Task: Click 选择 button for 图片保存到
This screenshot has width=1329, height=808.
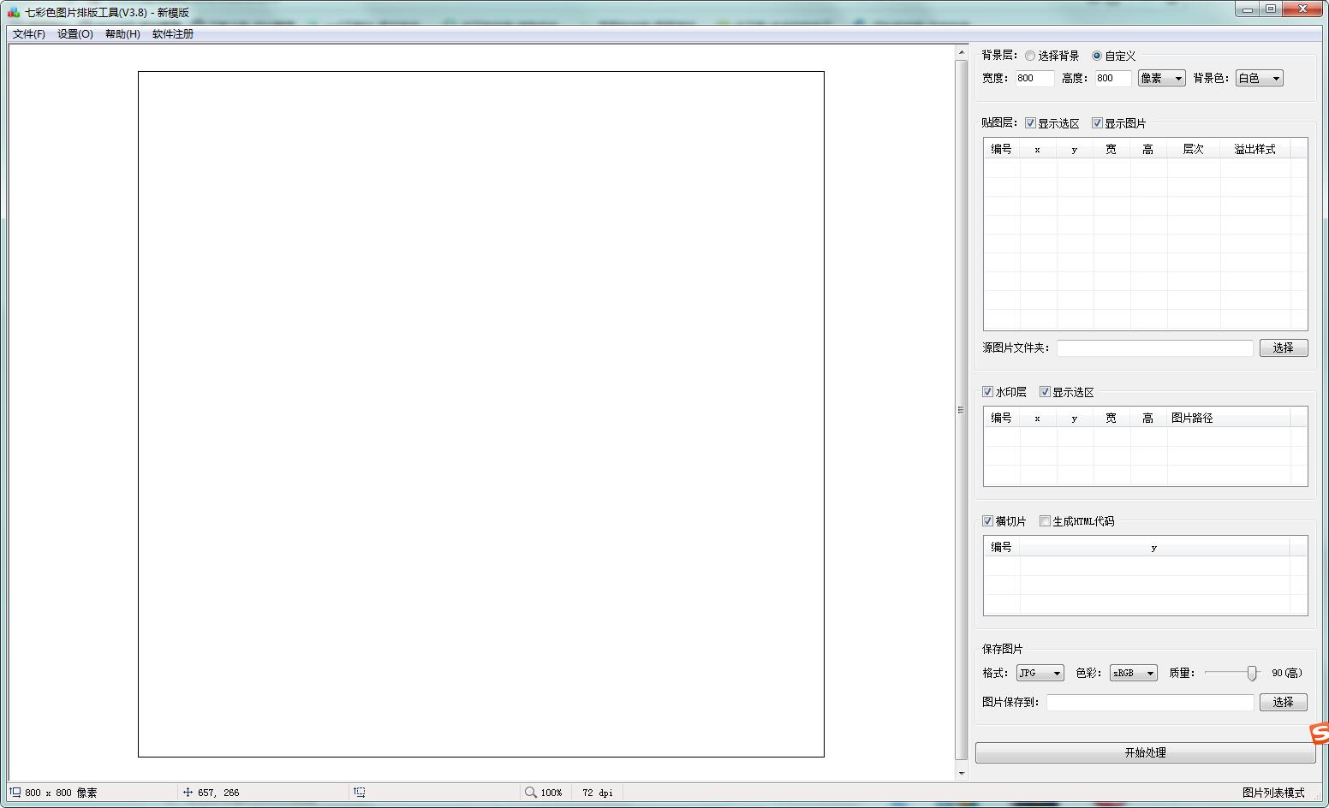Action: pyautogui.click(x=1283, y=702)
